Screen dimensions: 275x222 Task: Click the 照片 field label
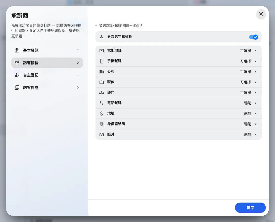click(x=111, y=135)
